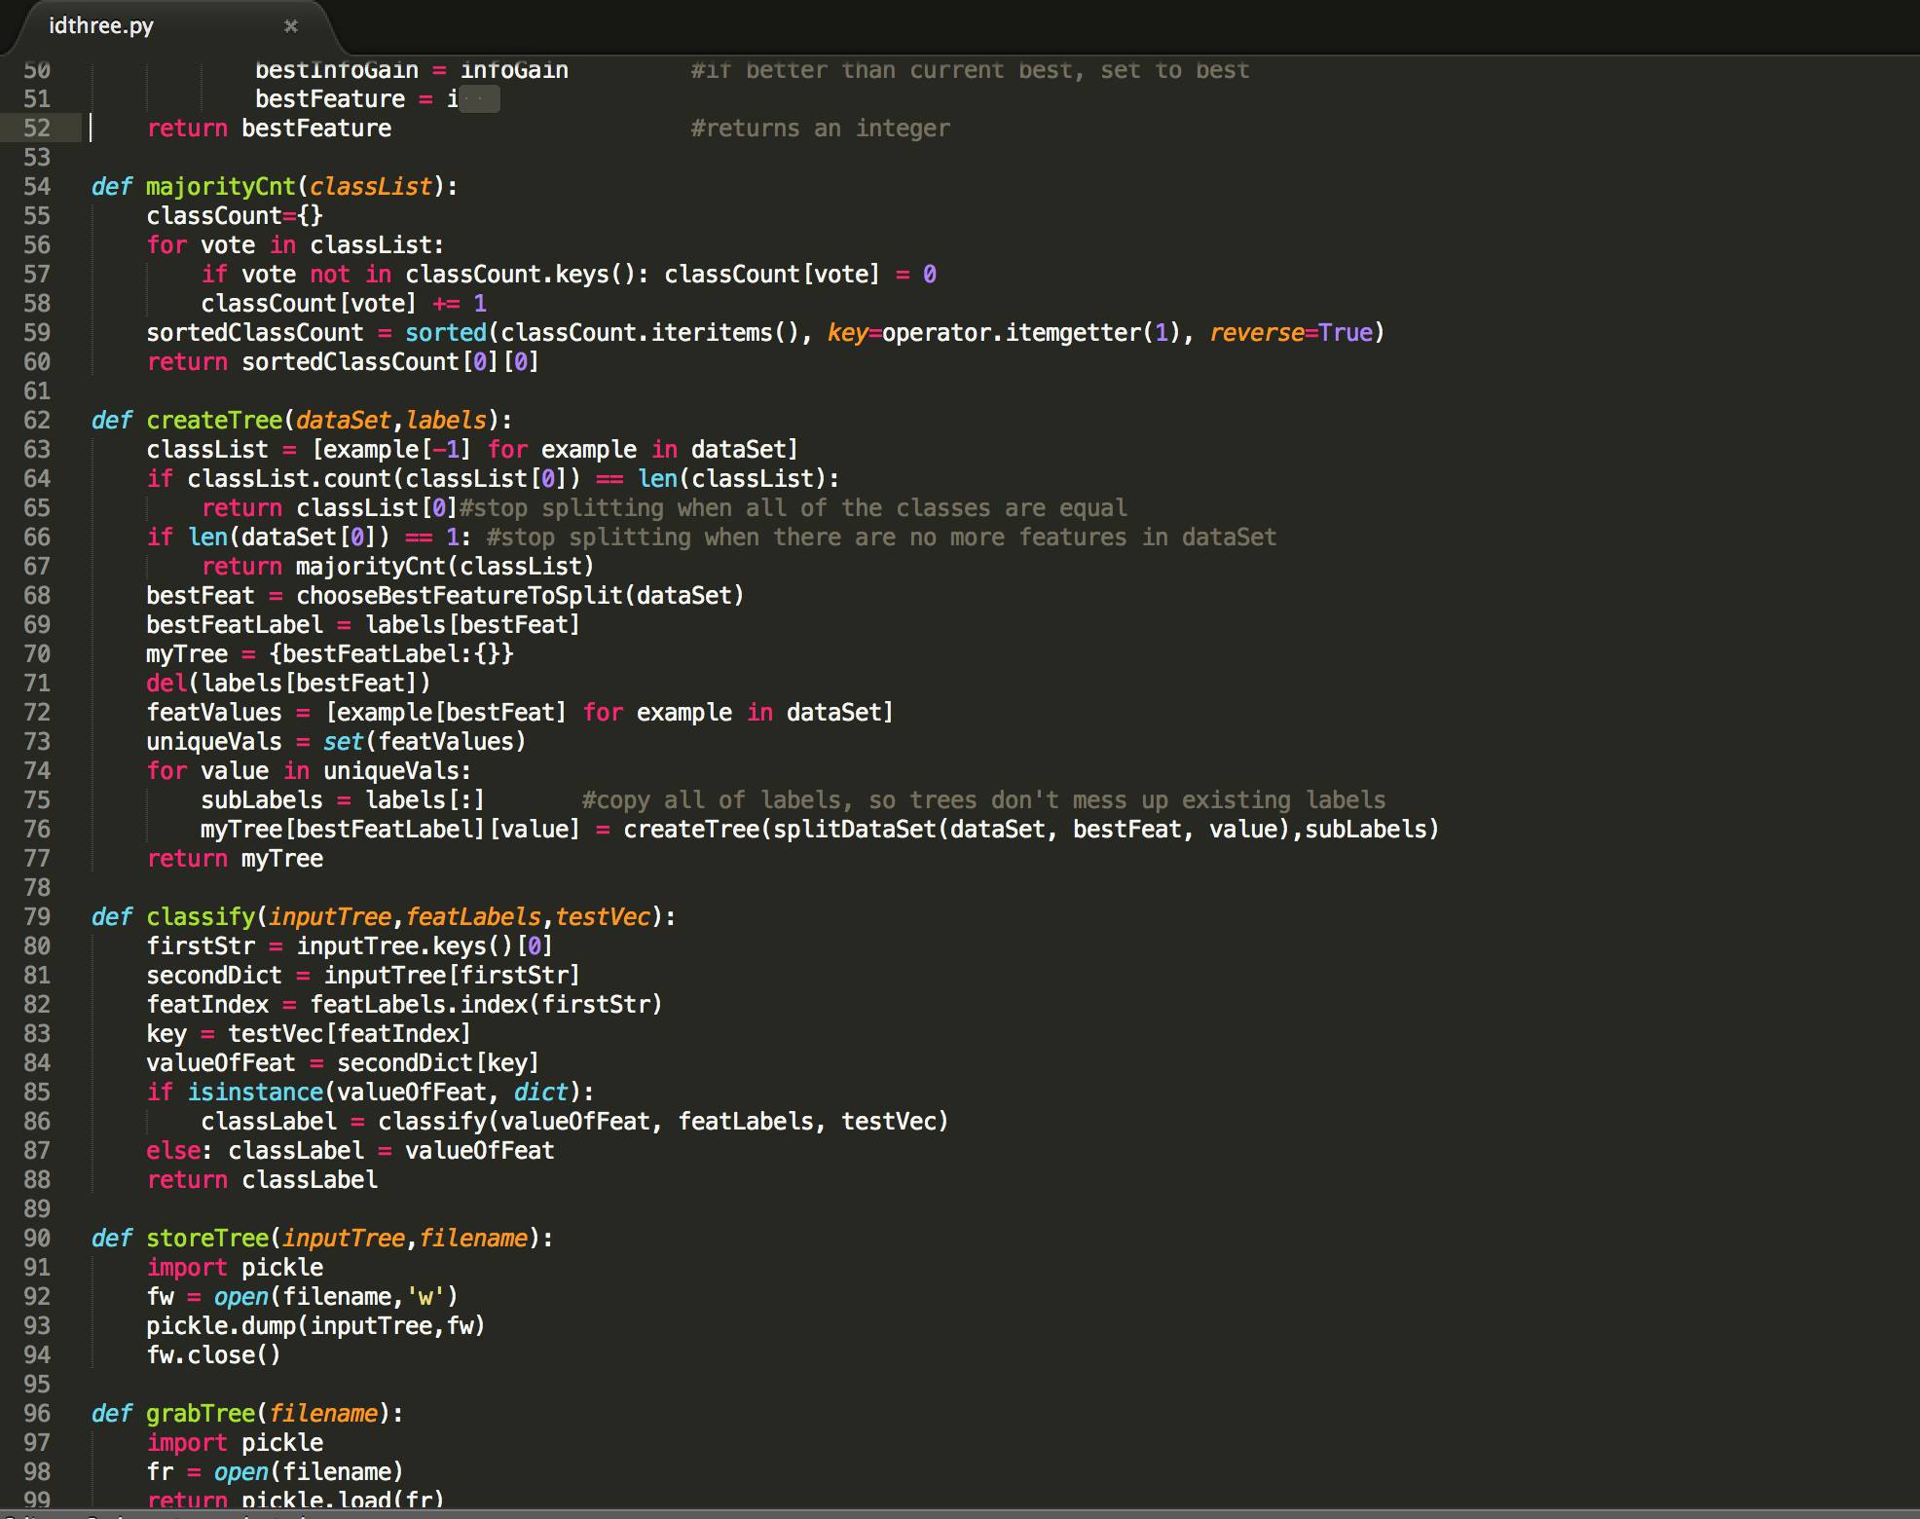
Task: Click the pickle.dump call
Action: 220,1326
